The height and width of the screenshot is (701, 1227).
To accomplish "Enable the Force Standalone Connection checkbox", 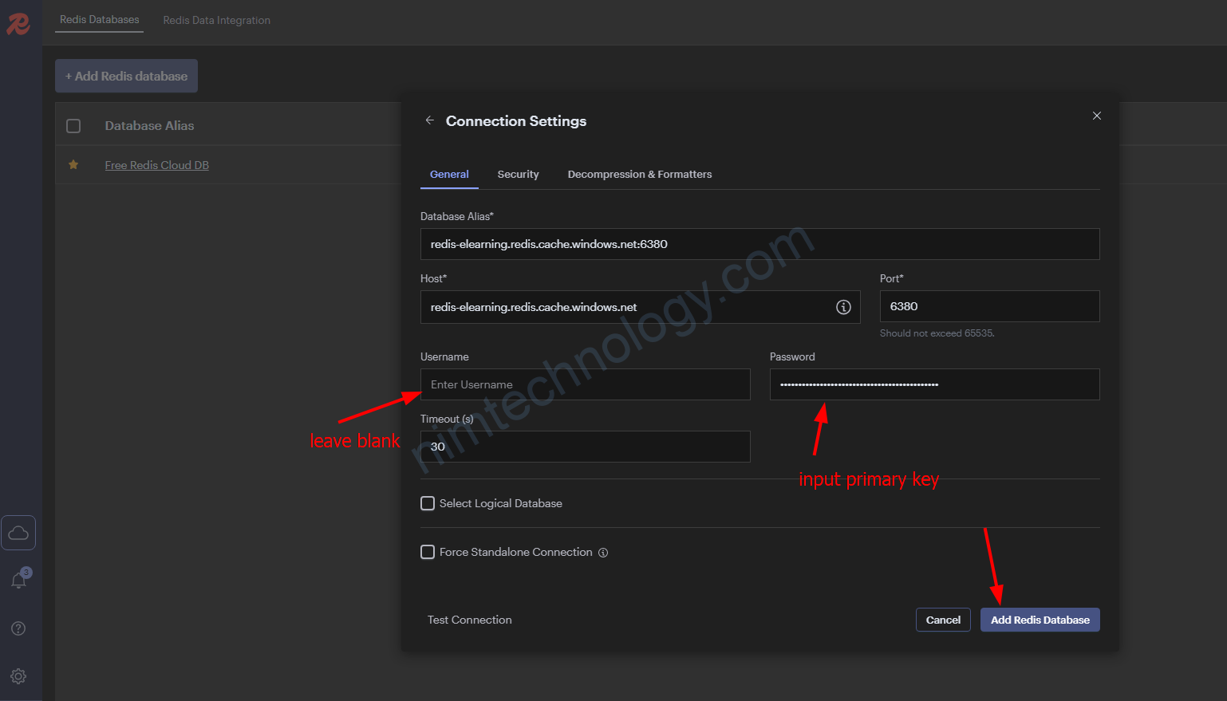I will 428,552.
